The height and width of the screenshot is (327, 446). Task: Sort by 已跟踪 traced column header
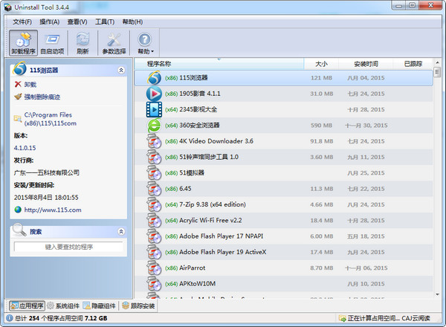(x=413, y=64)
